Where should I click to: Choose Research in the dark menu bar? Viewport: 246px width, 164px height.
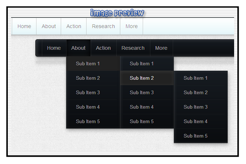point(133,48)
